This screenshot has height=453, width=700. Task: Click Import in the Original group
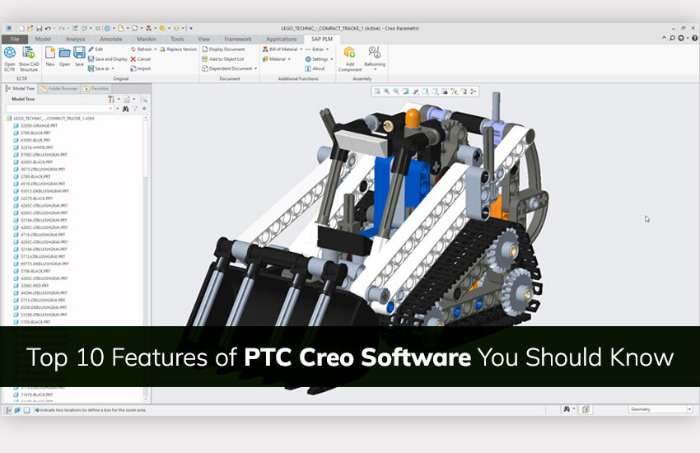[140, 68]
